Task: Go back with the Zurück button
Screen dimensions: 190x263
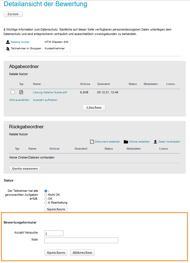Action: (13, 14)
